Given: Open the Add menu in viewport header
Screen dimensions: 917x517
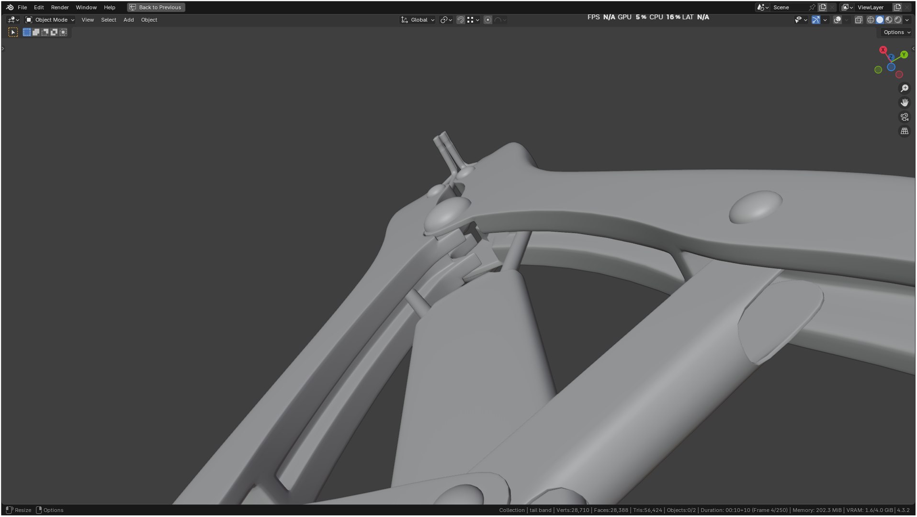Looking at the screenshot, I should tap(128, 20).
